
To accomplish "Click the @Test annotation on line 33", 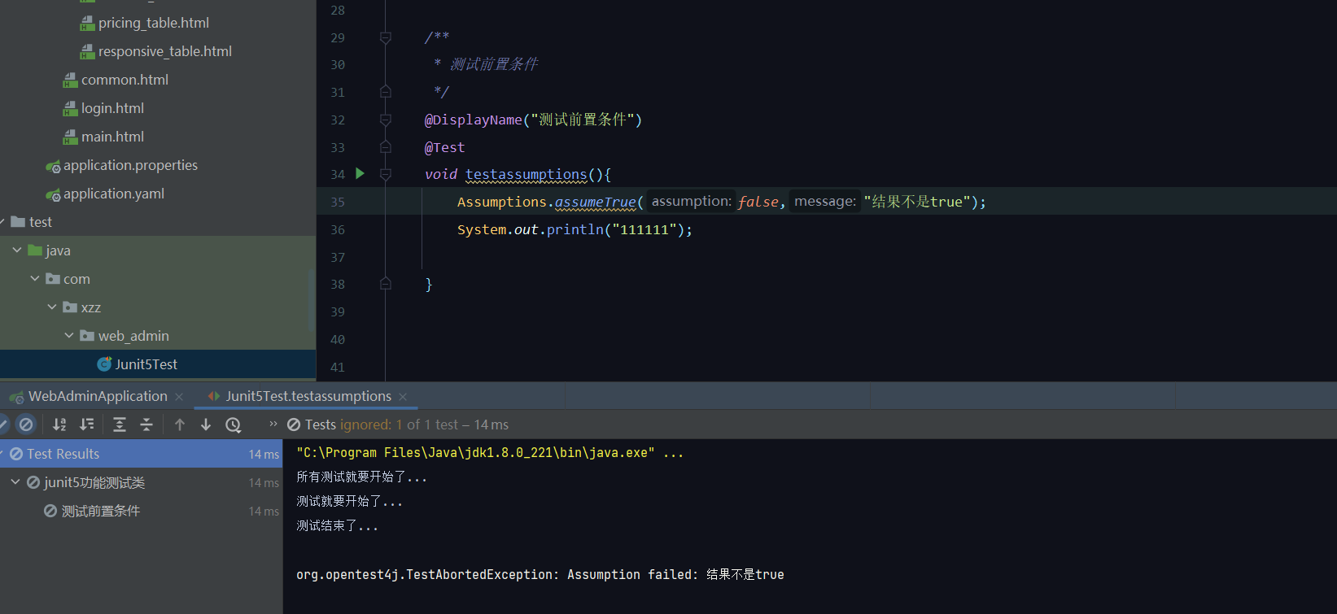I will point(445,147).
